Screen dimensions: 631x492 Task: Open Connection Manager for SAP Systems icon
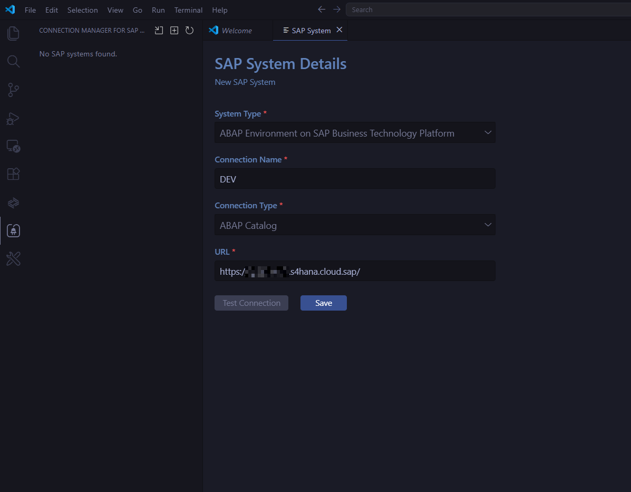[13, 230]
